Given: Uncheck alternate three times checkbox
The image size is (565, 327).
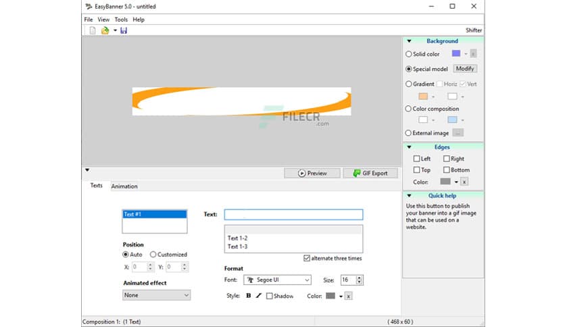Looking at the screenshot, I should click(x=307, y=258).
